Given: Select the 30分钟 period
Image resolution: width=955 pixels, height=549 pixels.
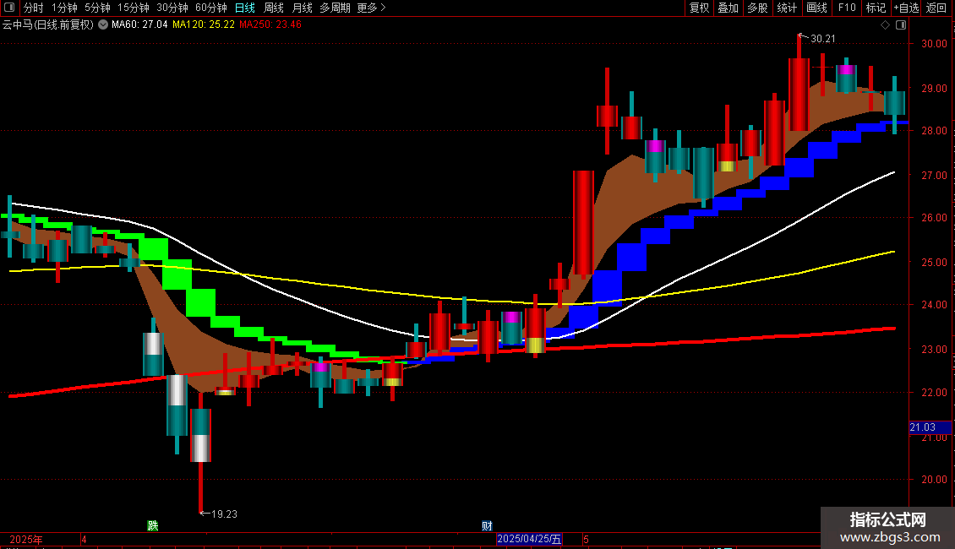Looking at the screenshot, I should [x=172, y=8].
